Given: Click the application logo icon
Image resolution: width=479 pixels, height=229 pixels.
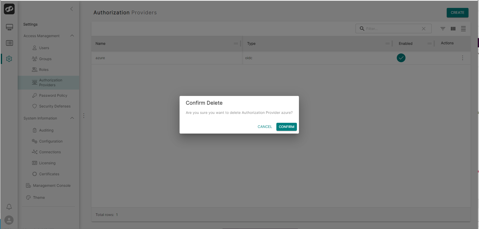Looking at the screenshot, I should click(9, 9).
